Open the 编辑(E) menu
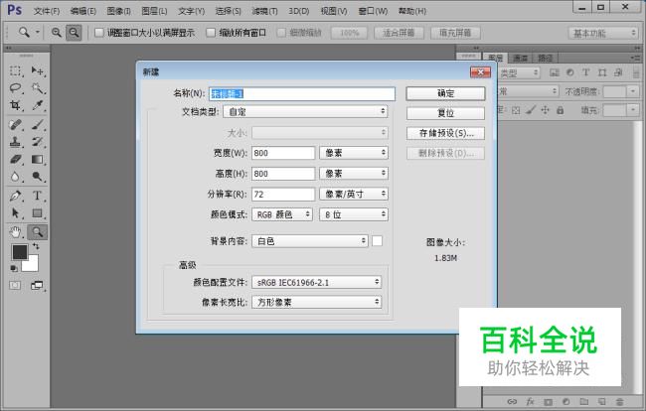 [x=83, y=11]
